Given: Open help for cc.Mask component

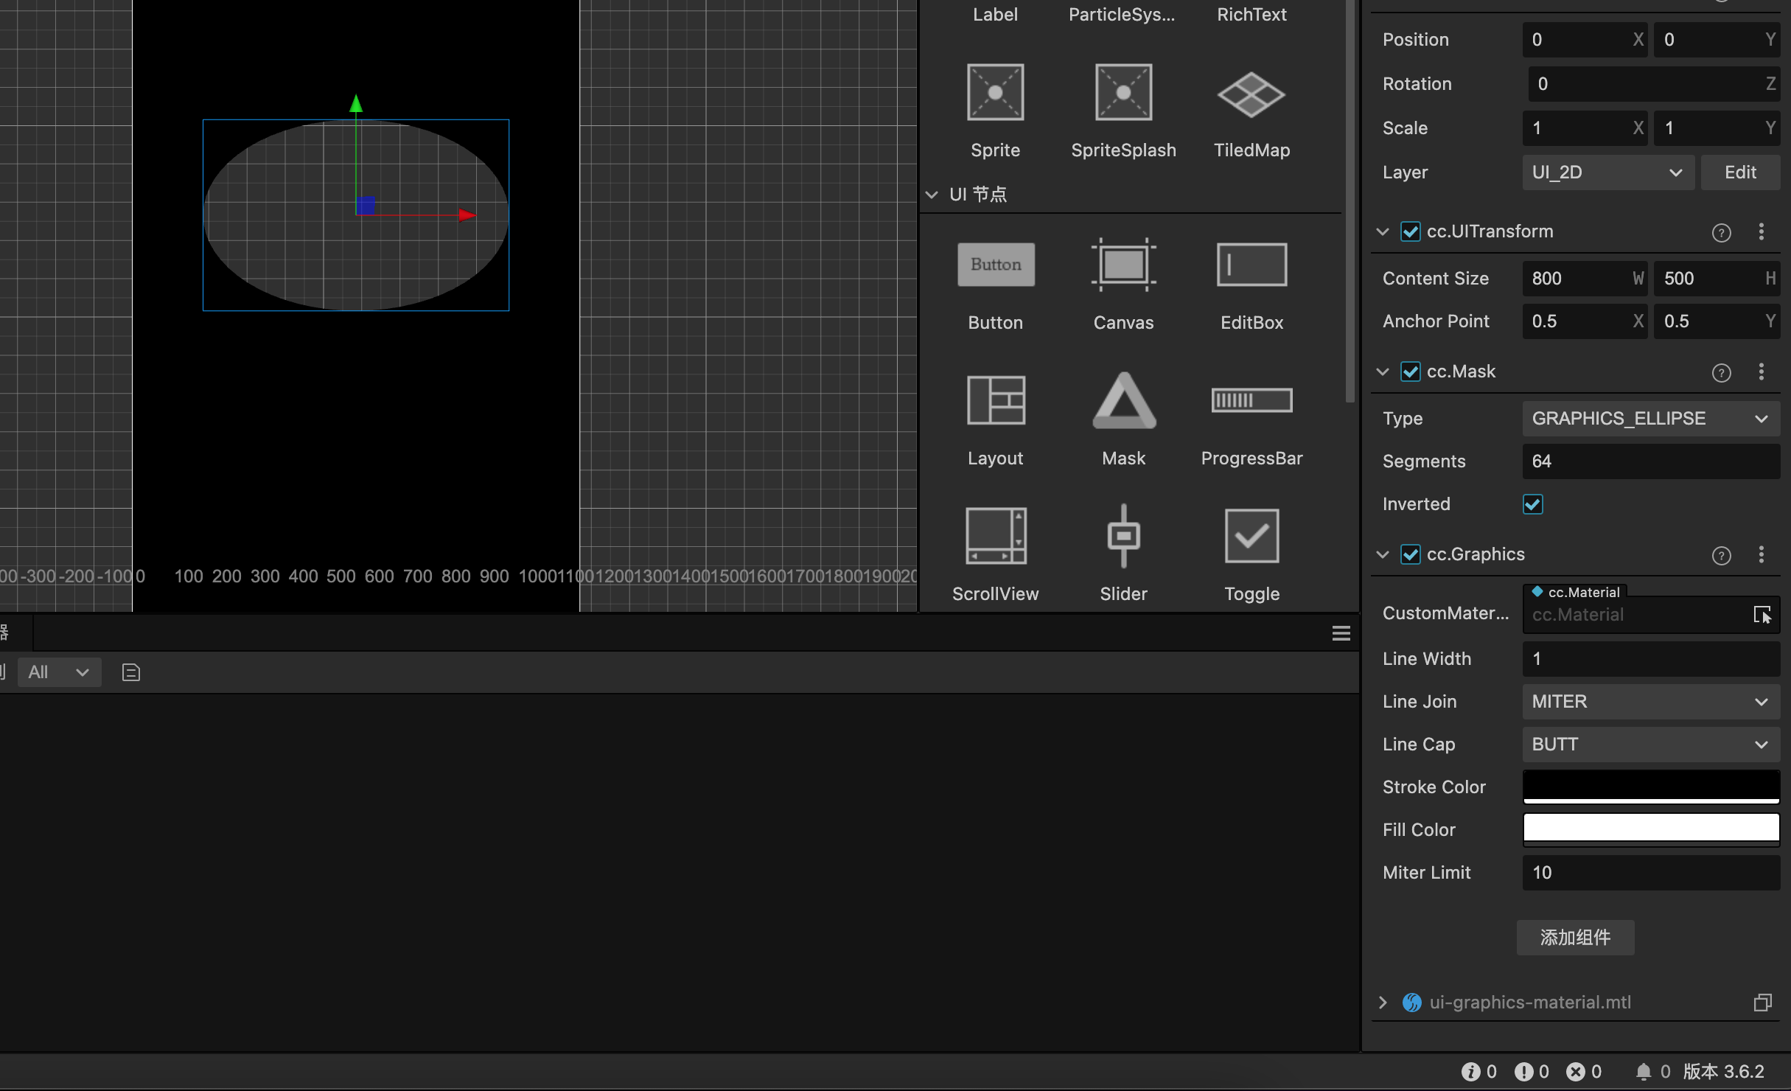Looking at the screenshot, I should coord(1720,373).
